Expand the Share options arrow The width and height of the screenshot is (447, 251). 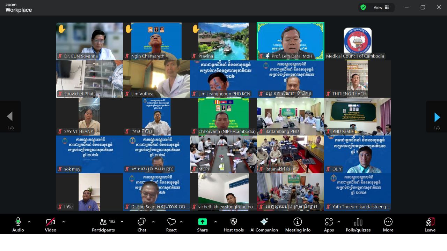pos(215,222)
